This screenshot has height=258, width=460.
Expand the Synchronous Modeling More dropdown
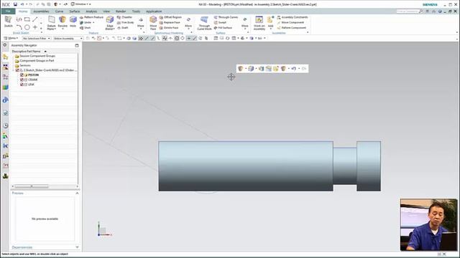188,23
